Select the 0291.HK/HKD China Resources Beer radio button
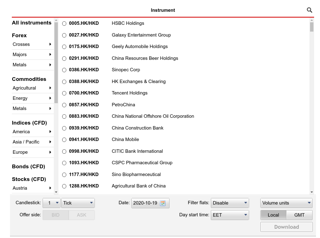 [x=64, y=59]
